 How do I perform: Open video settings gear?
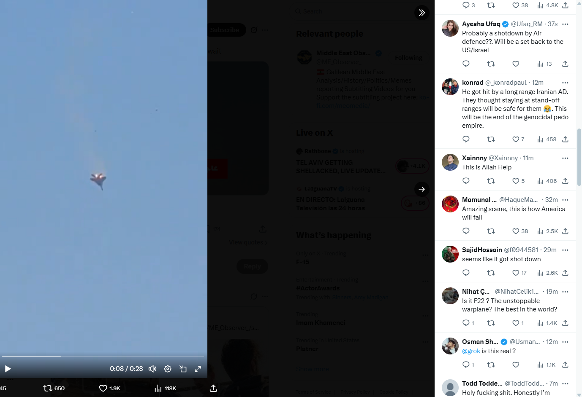(x=168, y=369)
